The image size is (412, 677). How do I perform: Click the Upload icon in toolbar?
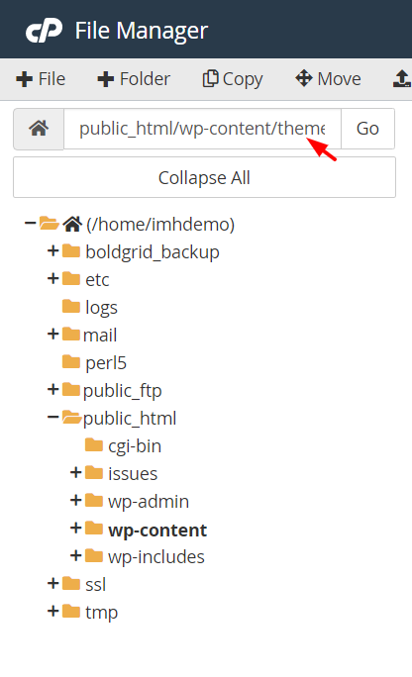coord(402,78)
